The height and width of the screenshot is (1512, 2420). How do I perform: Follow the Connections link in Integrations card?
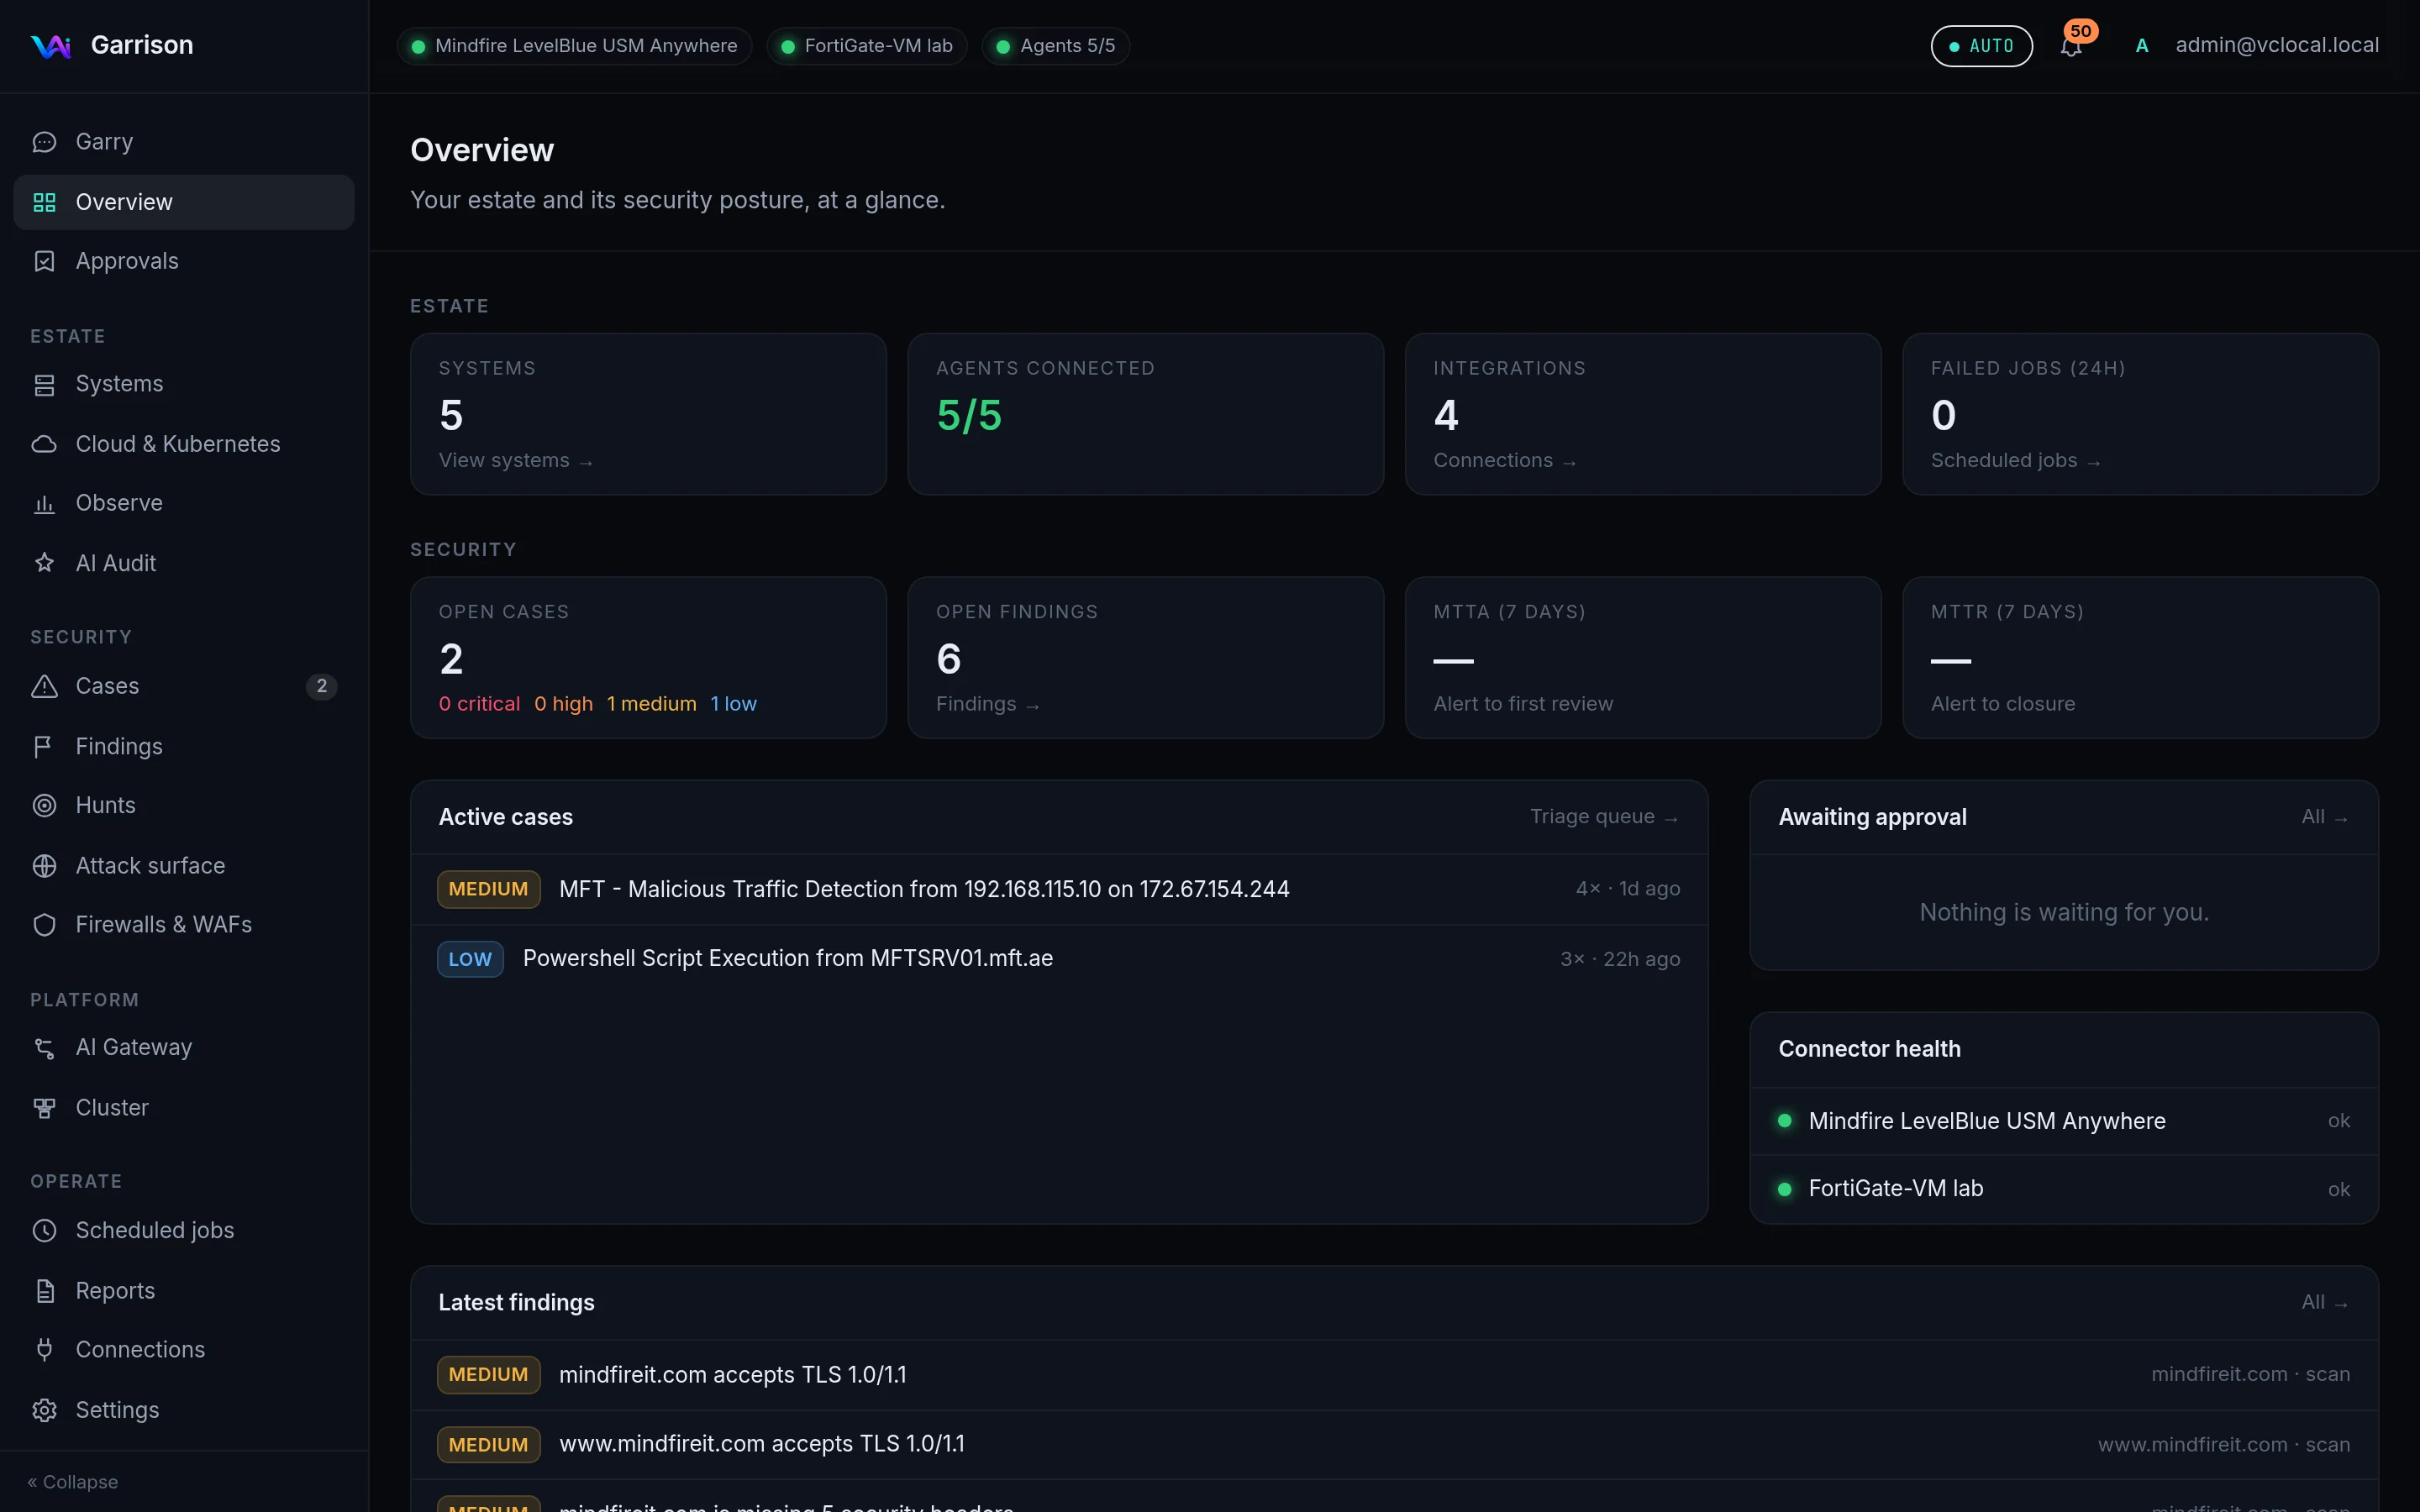coord(1505,461)
